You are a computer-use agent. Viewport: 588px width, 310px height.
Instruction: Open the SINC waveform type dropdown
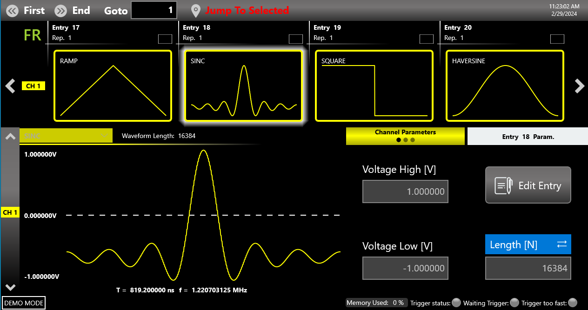pos(66,136)
